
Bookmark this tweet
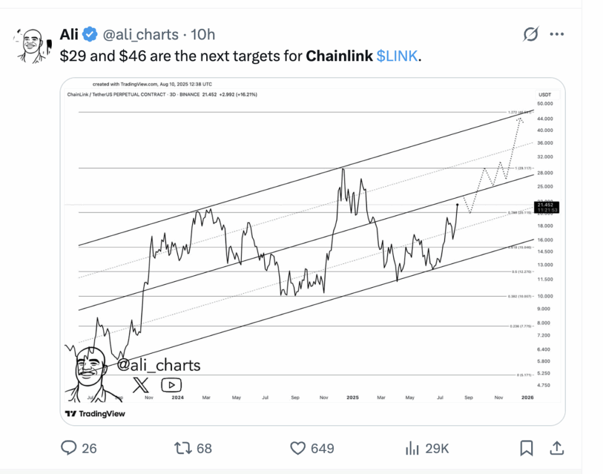[x=526, y=448]
